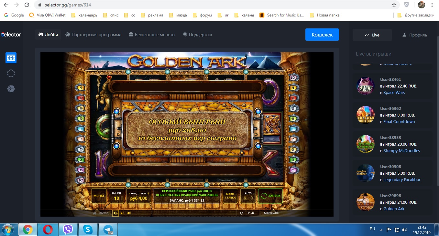Bookmark this page with the star icon
Image resolution: width=439 pixels, height=236 pixels.
coord(394,5)
